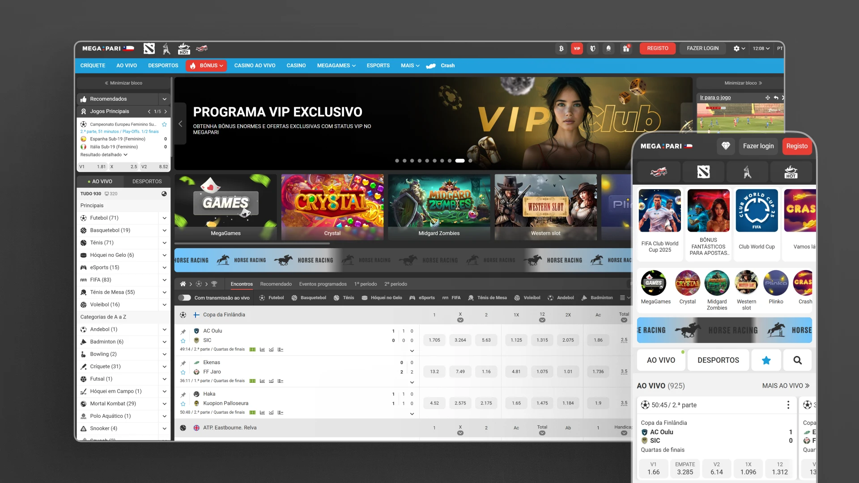Select the active banner carousel indicator dot
The height and width of the screenshot is (483, 859).
click(x=460, y=161)
